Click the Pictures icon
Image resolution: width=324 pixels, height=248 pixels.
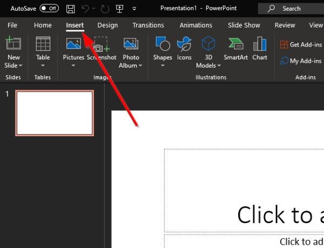(73, 43)
